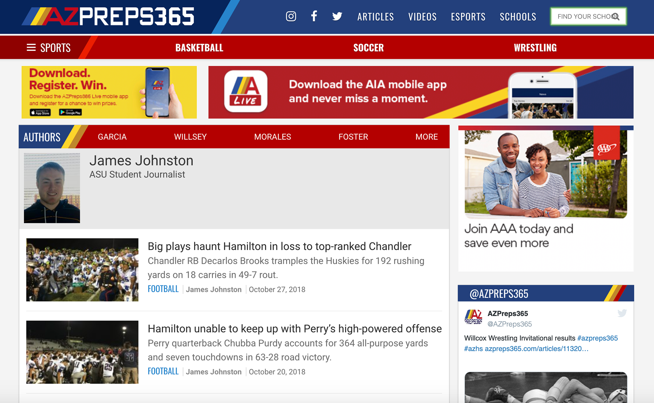Open the article about Hamilton's loss to Chandler
Viewport: 654px width, 403px height.
[x=279, y=246]
